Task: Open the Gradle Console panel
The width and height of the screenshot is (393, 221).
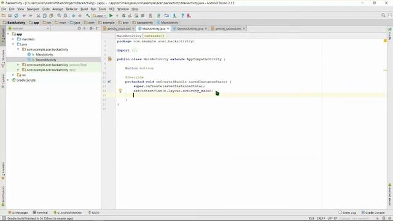Action: click(x=373, y=212)
